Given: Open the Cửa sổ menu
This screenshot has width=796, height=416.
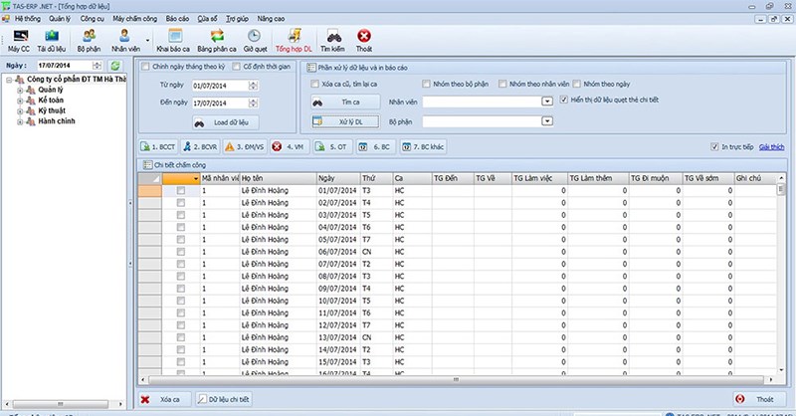Looking at the screenshot, I should point(207,19).
